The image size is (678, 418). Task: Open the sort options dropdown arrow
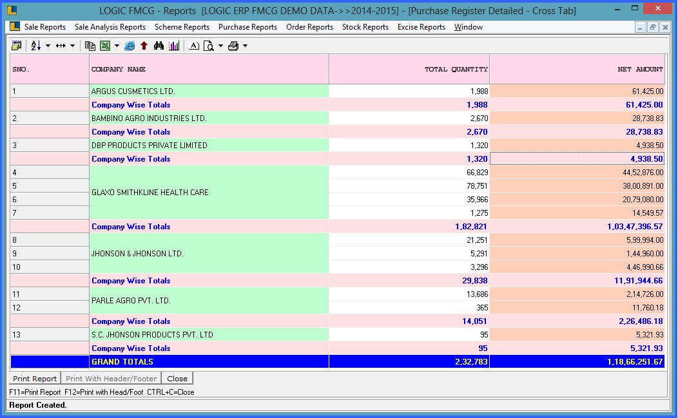click(48, 45)
